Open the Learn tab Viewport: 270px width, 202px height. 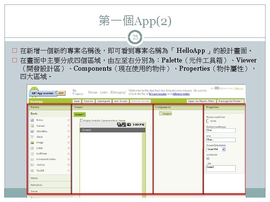coord(104,92)
